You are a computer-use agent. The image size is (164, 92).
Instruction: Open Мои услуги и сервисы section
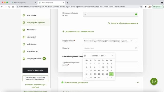pyautogui.click(x=35, y=22)
